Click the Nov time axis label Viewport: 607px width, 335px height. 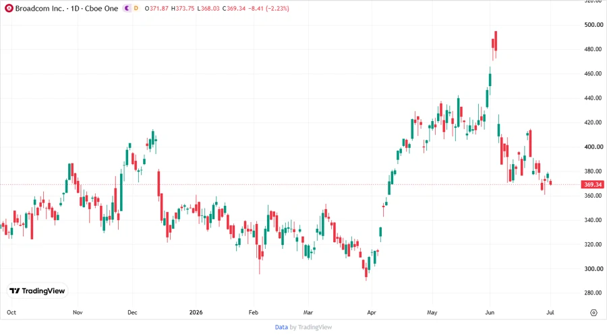click(78, 312)
